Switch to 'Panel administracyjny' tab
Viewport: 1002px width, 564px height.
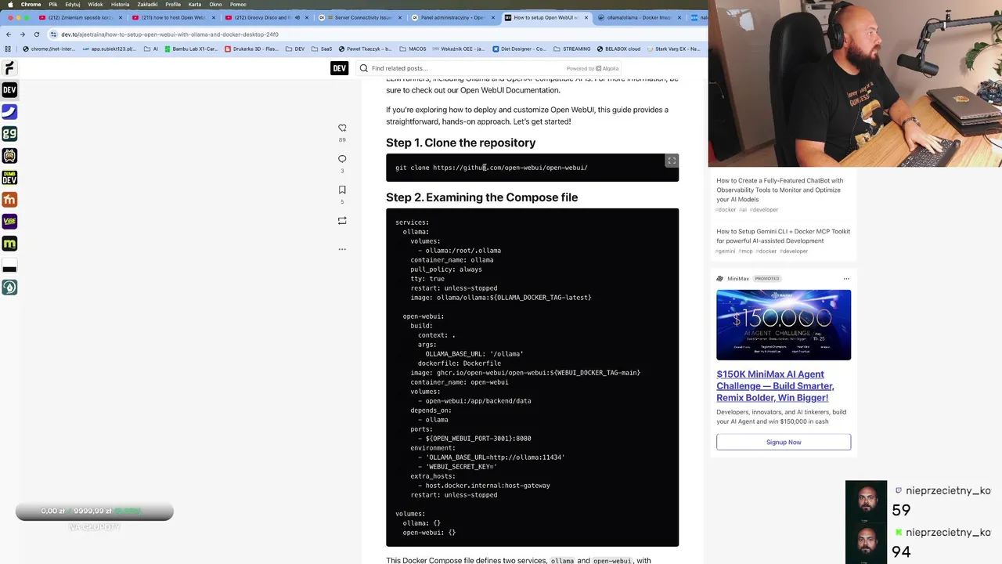coord(452,17)
